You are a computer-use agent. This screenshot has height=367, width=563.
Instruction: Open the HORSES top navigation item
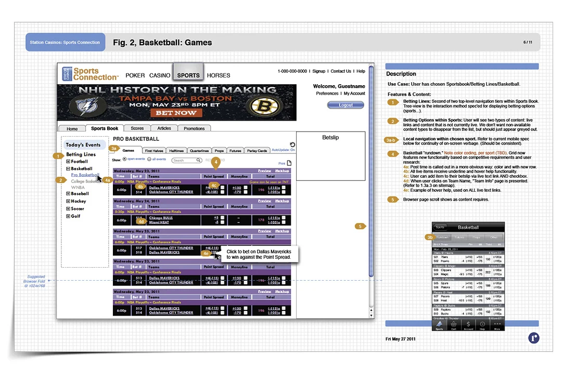click(219, 75)
